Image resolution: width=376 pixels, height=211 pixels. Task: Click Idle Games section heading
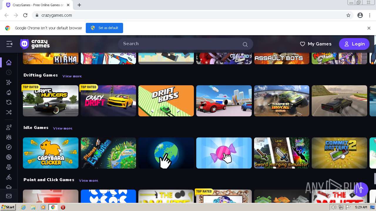click(x=36, y=128)
